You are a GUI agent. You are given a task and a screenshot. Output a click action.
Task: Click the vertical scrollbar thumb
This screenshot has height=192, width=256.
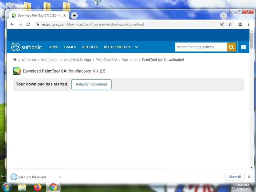[251, 41]
